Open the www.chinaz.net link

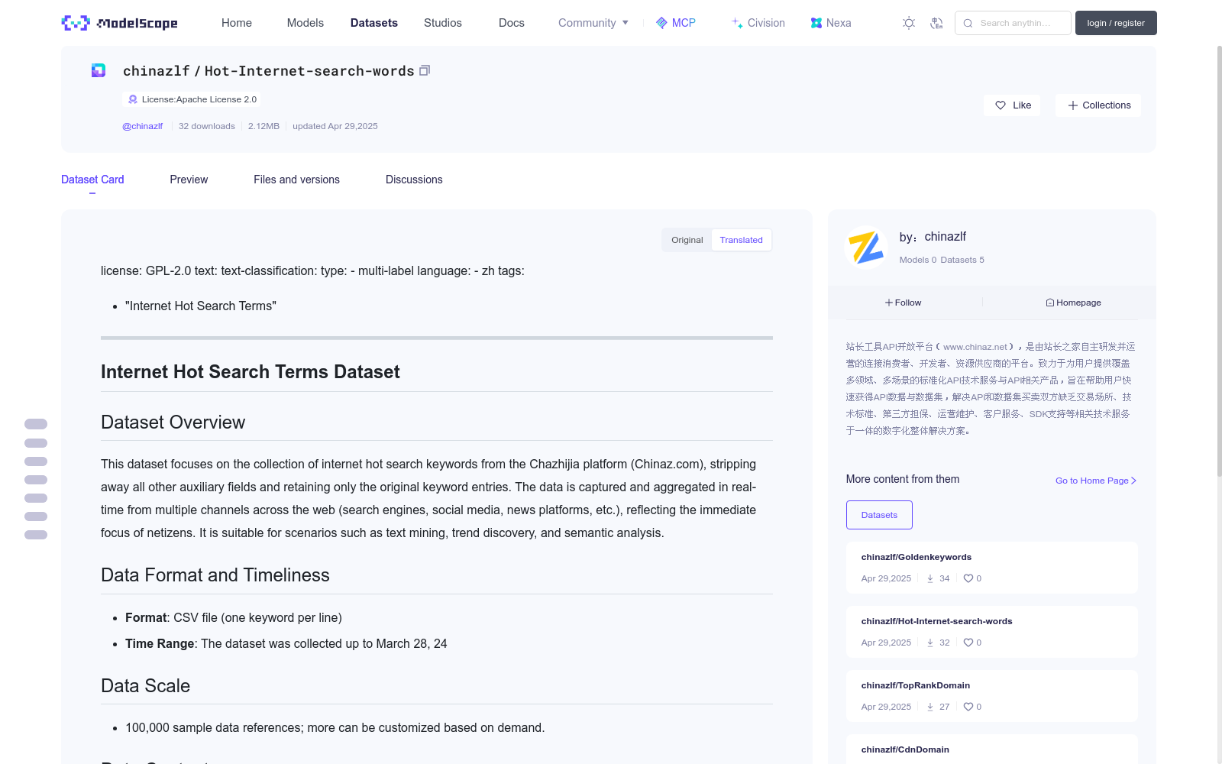[975, 347]
